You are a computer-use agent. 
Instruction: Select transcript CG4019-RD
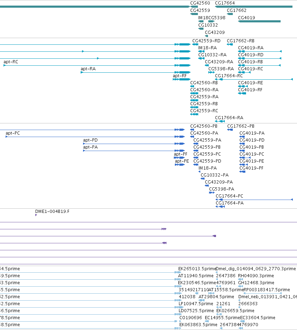click(251, 55)
